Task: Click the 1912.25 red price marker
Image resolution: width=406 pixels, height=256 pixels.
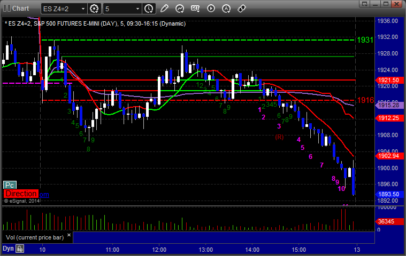Action: pyautogui.click(x=389, y=118)
